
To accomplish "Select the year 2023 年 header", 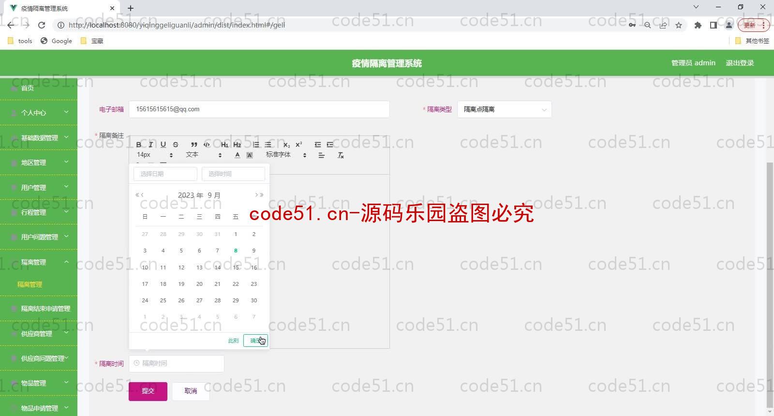I will pyautogui.click(x=190, y=195).
